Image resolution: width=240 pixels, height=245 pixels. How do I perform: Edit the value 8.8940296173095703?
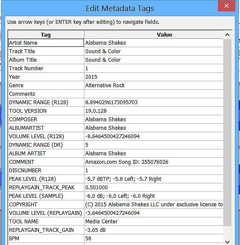pyautogui.click(x=154, y=103)
